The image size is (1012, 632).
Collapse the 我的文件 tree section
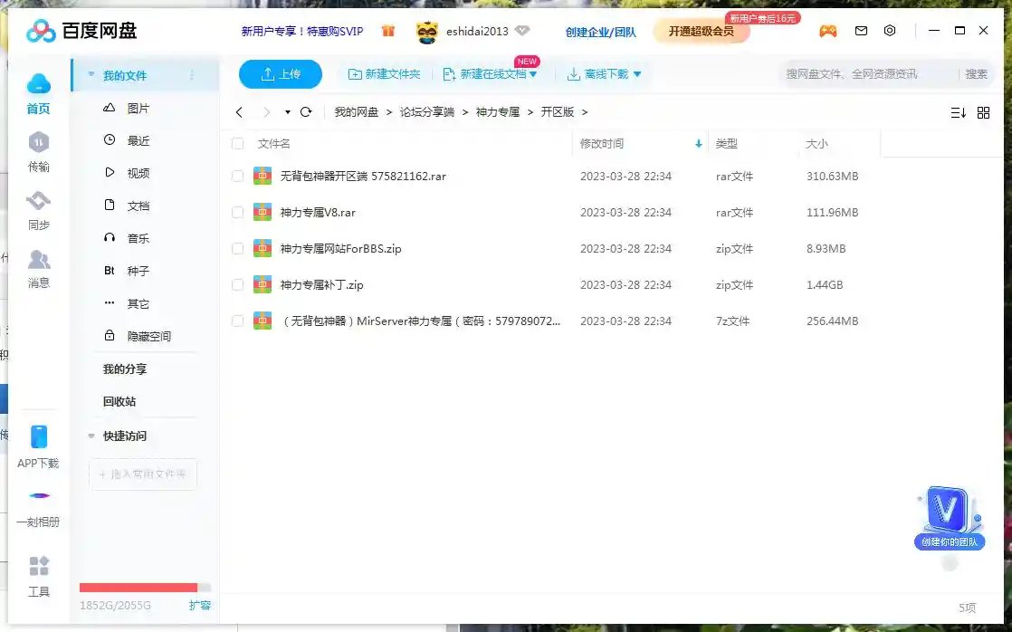pos(91,75)
